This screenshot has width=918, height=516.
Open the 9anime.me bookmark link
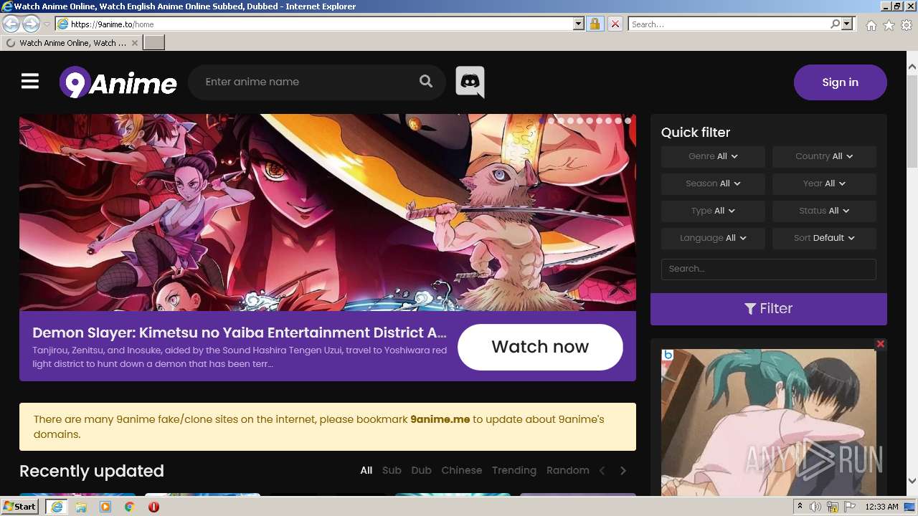[440, 419]
